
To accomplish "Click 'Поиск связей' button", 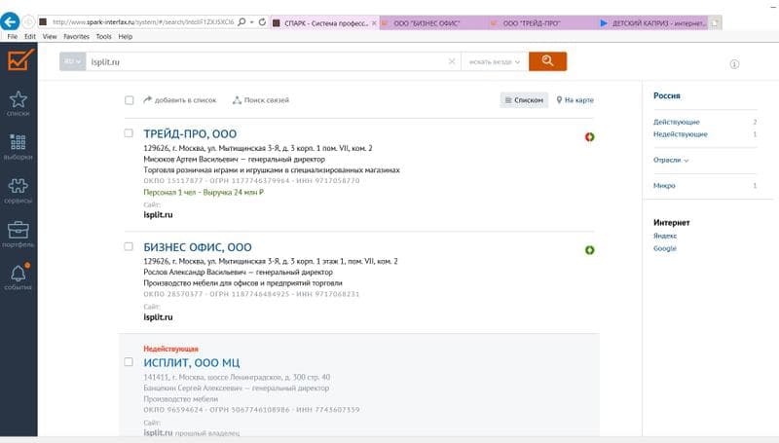I will (261, 100).
